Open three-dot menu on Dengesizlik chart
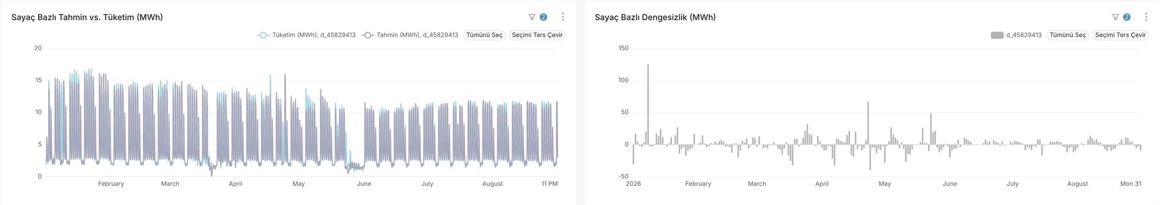This screenshot has height=205, width=1160. [1146, 17]
